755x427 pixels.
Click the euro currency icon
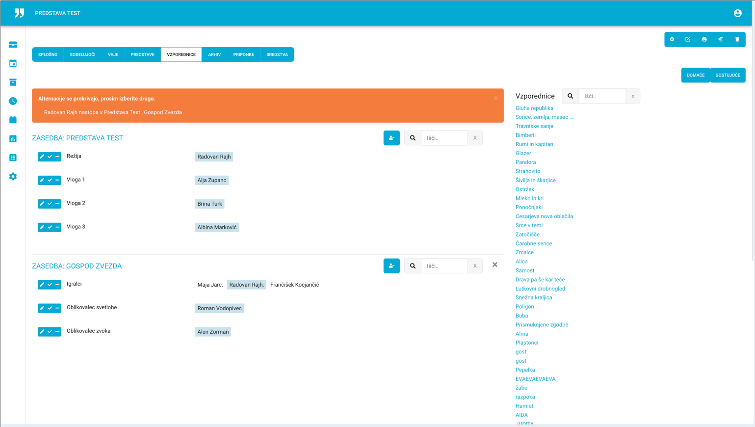pos(721,39)
